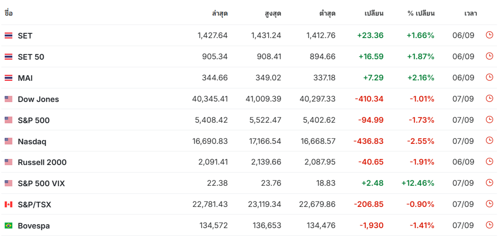Sort by the % เปลี่ยน column header
502x237 pixels.
click(x=421, y=14)
